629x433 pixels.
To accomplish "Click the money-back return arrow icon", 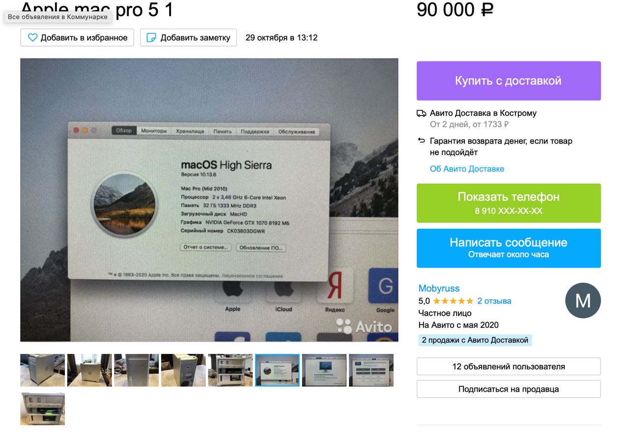I will (x=421, y=141).
